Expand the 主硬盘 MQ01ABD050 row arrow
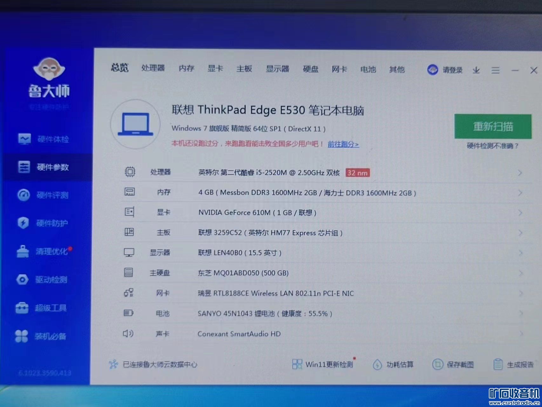This screenshot has height=407, width=542. (521, 273)
